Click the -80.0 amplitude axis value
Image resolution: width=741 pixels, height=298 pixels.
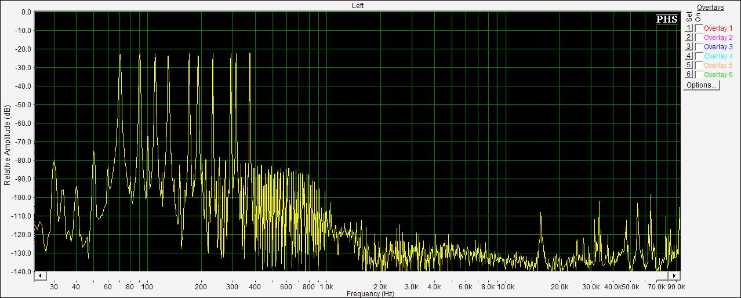click(24, 161)
